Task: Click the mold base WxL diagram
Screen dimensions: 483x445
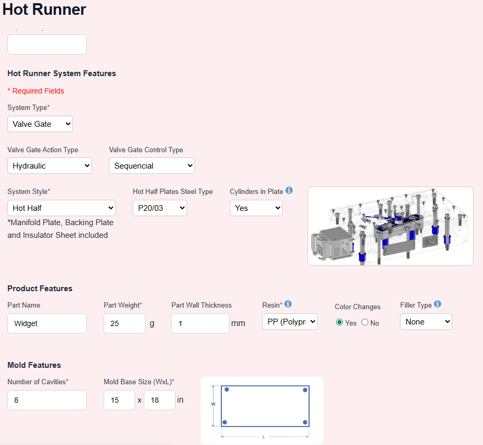Action: (x=262, y=411)
